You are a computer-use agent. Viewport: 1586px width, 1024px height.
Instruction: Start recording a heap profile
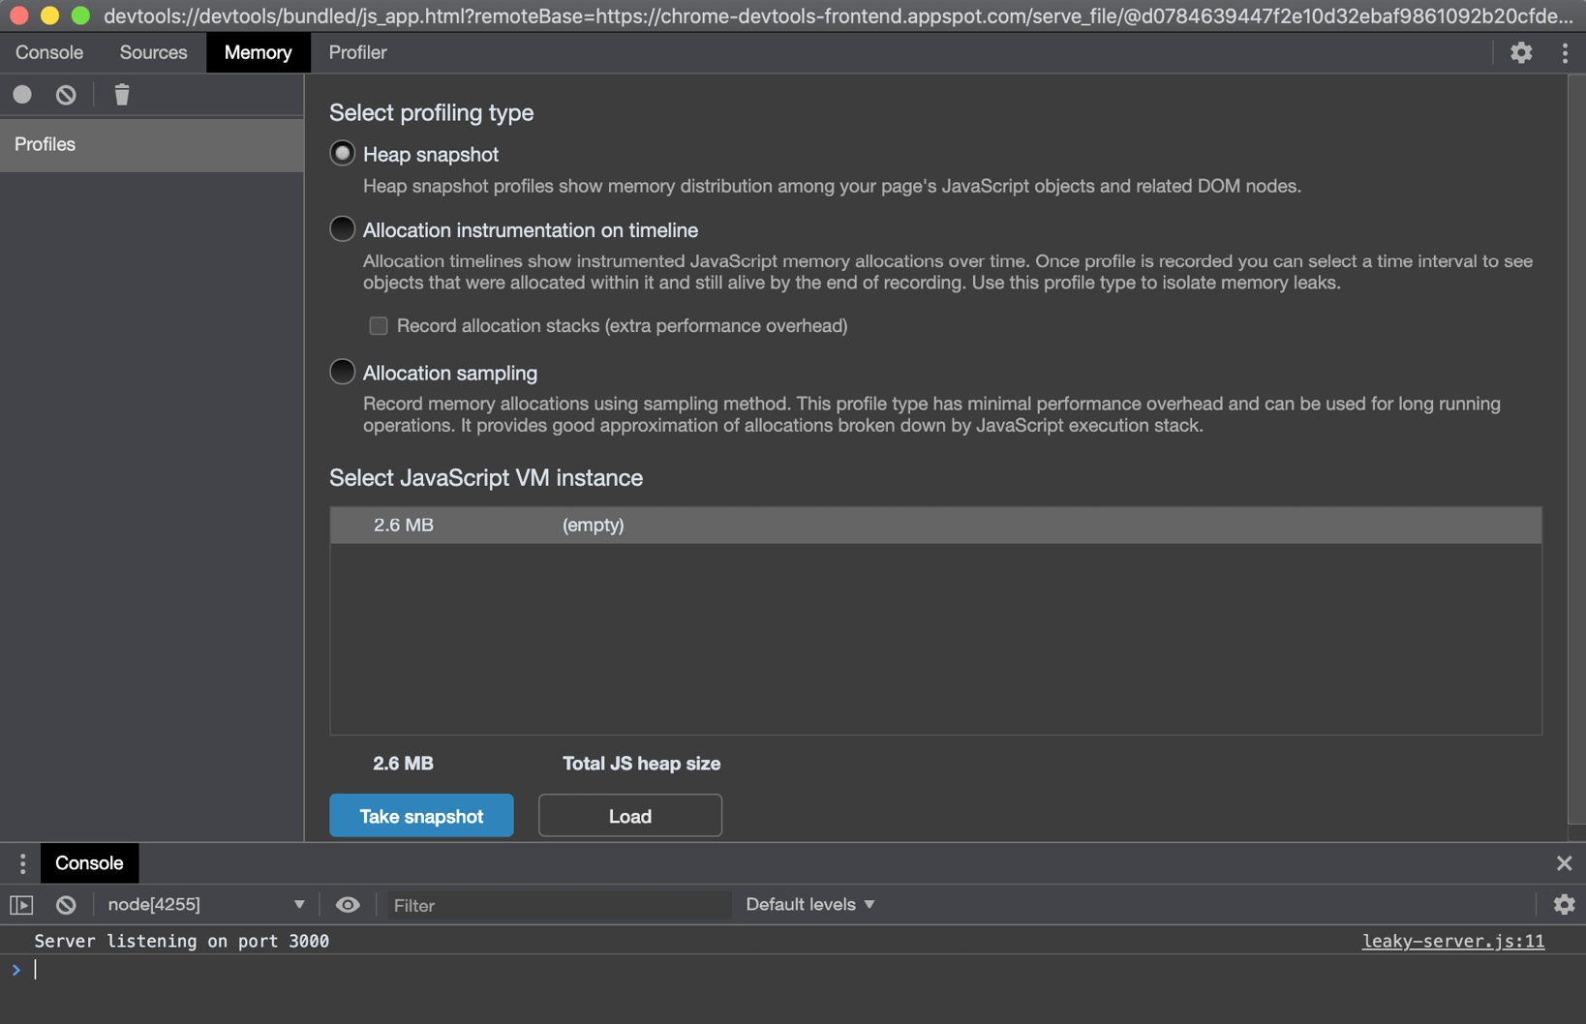coord(21,94)
